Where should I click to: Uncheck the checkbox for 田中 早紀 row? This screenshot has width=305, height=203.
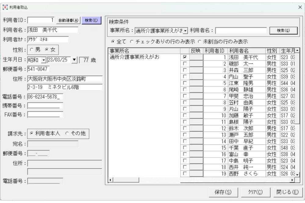(185, 142)
